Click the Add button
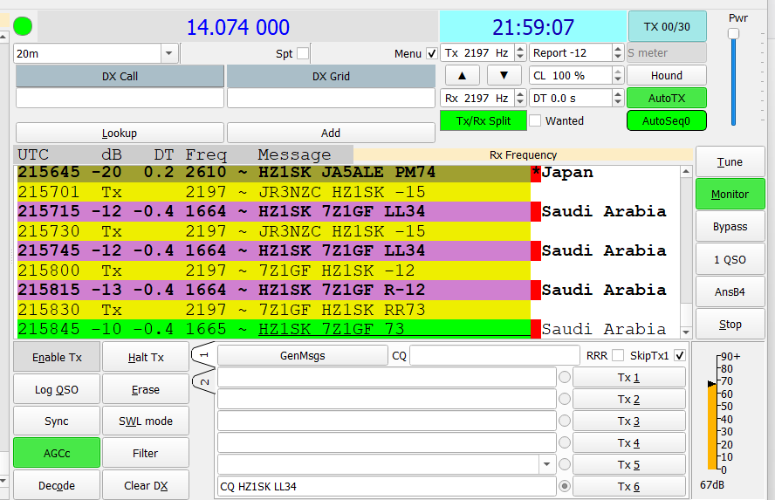The height and width of the screenshot is (500, 775). pyautogui.click(x=331, y=133)
